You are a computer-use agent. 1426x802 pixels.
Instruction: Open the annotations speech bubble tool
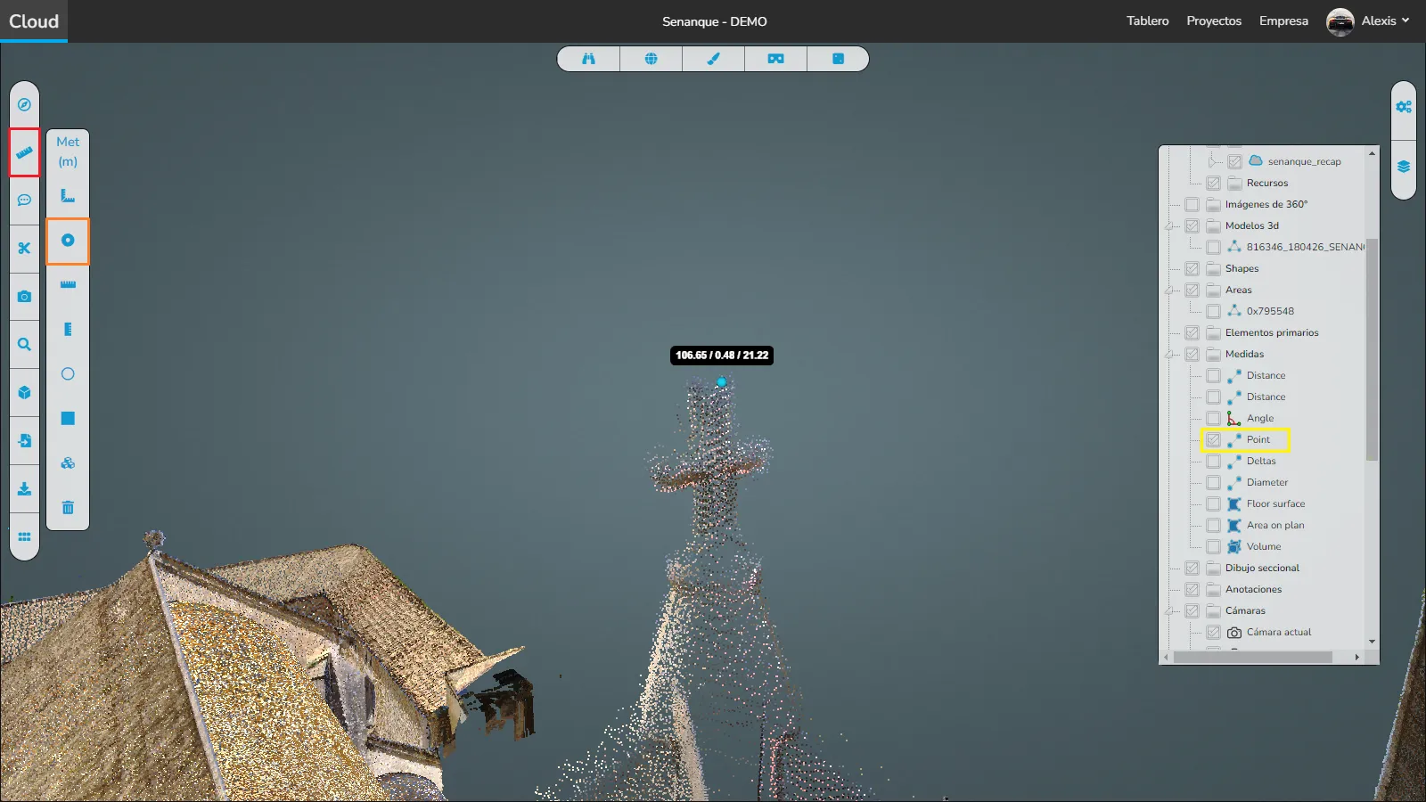coord(24,200)
